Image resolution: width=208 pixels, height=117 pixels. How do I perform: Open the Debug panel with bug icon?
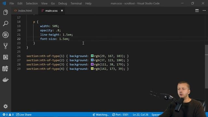6,35
